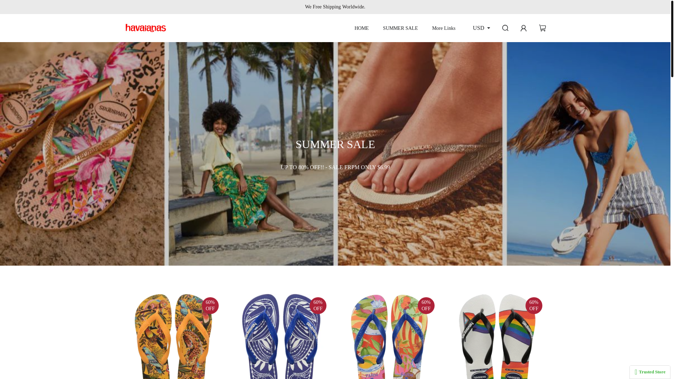The height and width of the screenshot is (379, 674).
Task: Open the fruity FARM flip-flops with blue straps
Action: pos(389,336)
